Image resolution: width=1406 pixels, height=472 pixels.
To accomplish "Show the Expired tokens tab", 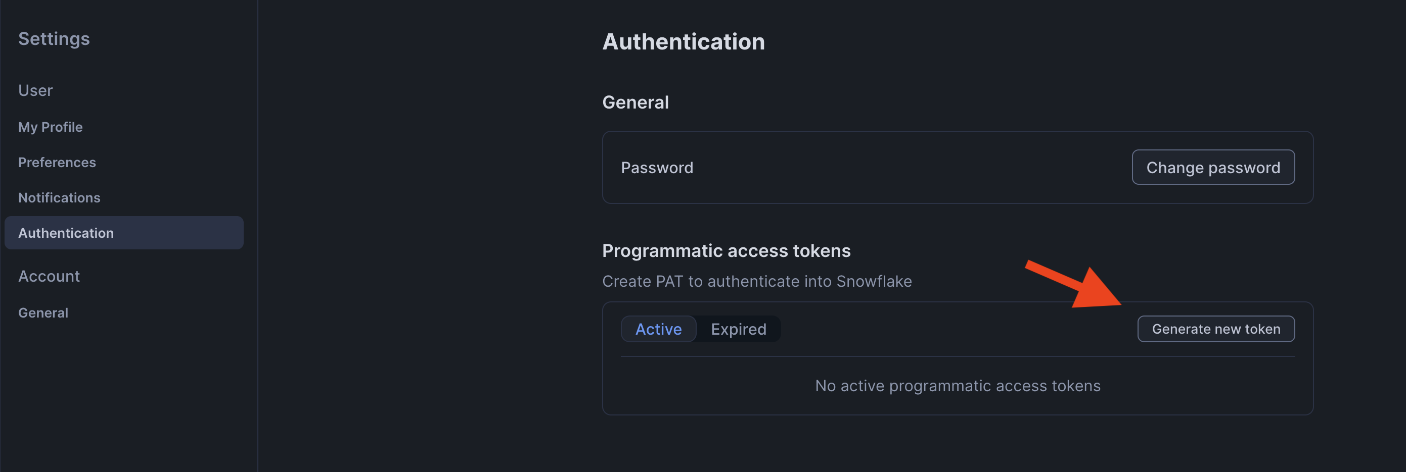I will [x=738, y=329].
